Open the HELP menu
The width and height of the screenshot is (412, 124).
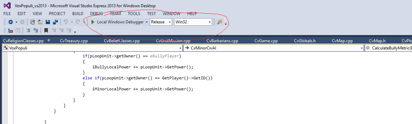tap(192, 14)
